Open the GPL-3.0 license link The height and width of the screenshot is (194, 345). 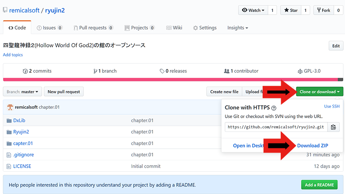click(309, 71)
